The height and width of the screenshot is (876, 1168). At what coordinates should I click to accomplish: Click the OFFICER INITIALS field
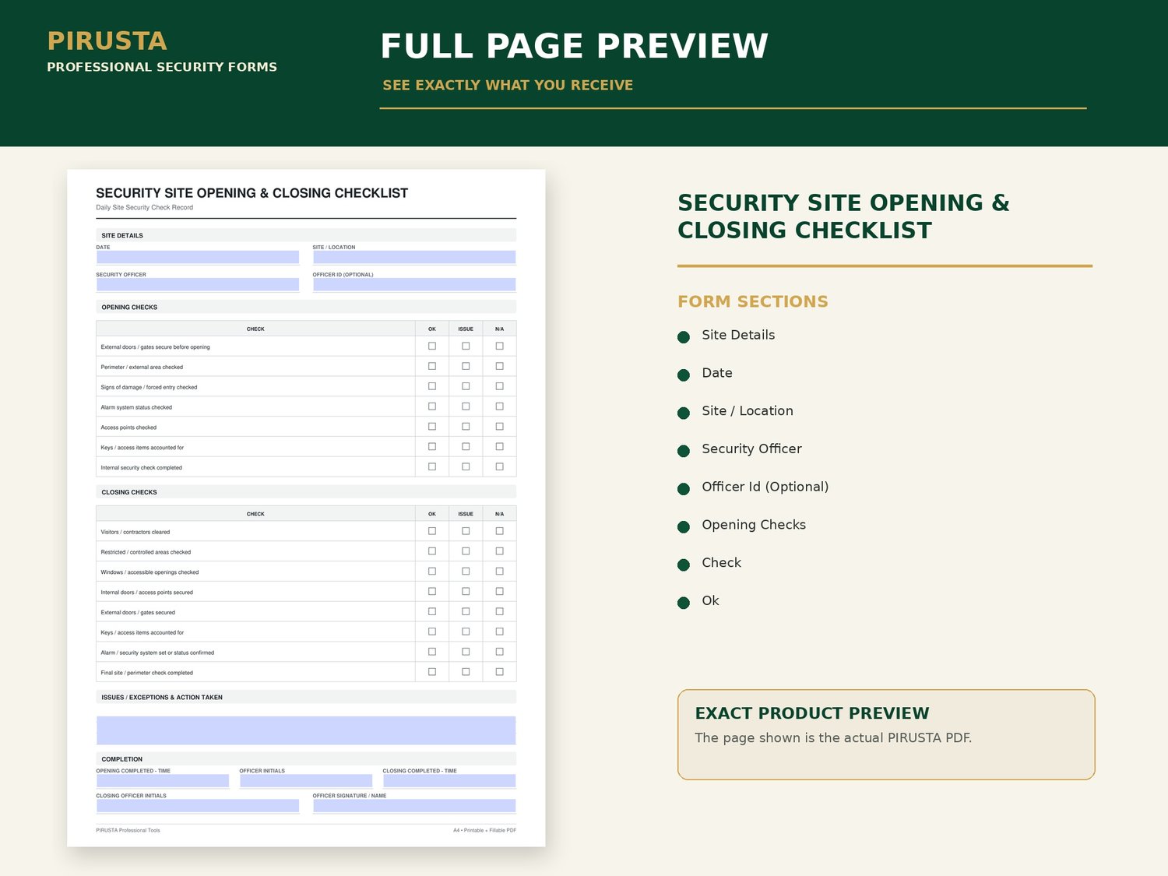(306, 780)
